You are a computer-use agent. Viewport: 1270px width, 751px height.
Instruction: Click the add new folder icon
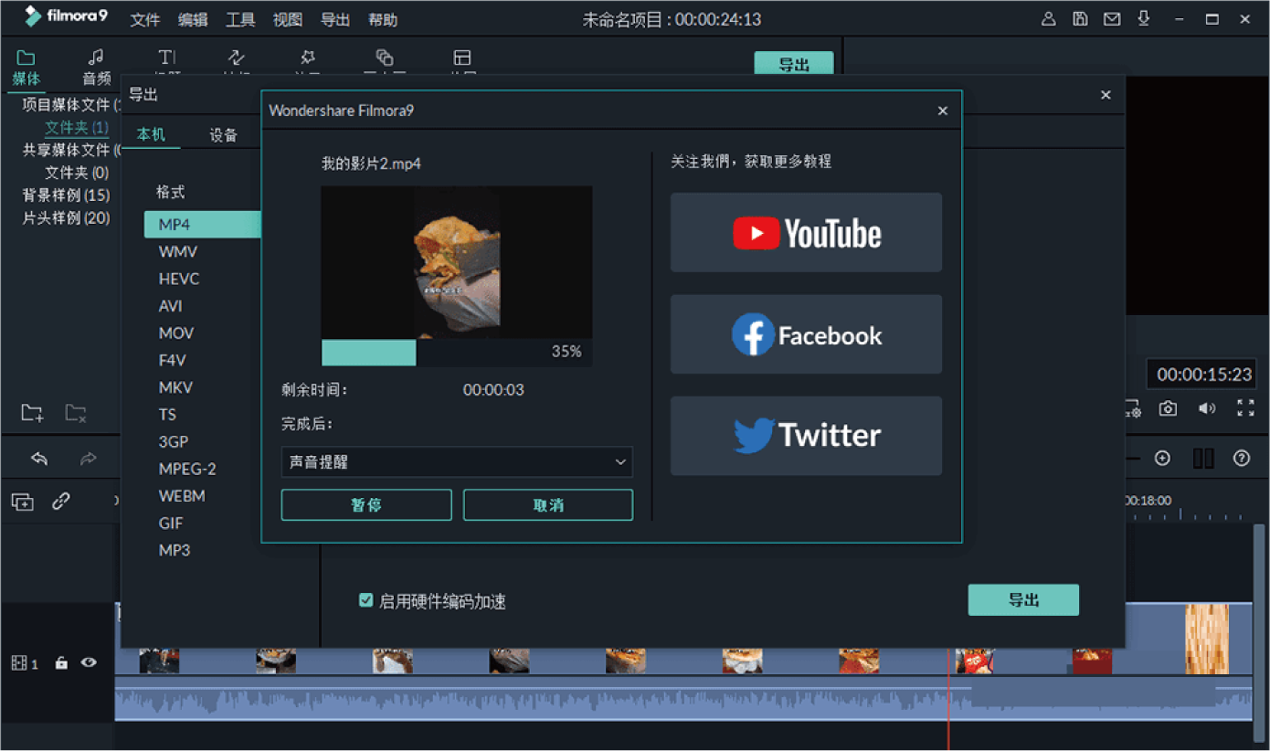33,413
